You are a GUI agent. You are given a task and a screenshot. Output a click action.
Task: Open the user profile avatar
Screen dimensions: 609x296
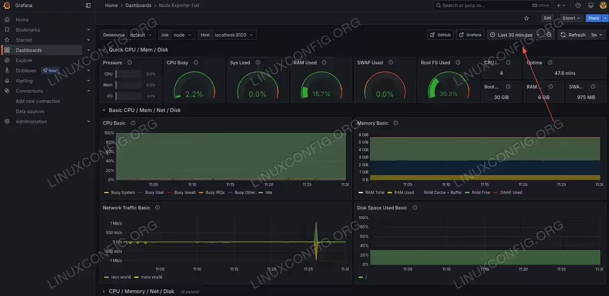(603, 6)
